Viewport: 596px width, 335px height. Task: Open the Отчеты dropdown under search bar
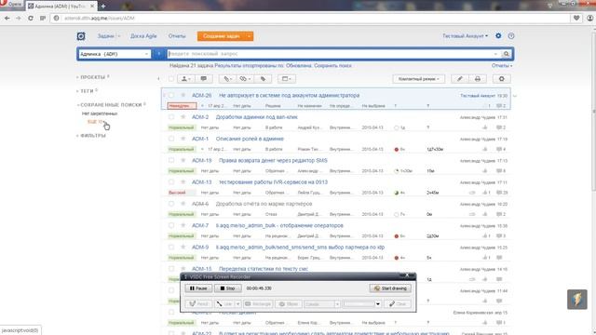(501, 65)
